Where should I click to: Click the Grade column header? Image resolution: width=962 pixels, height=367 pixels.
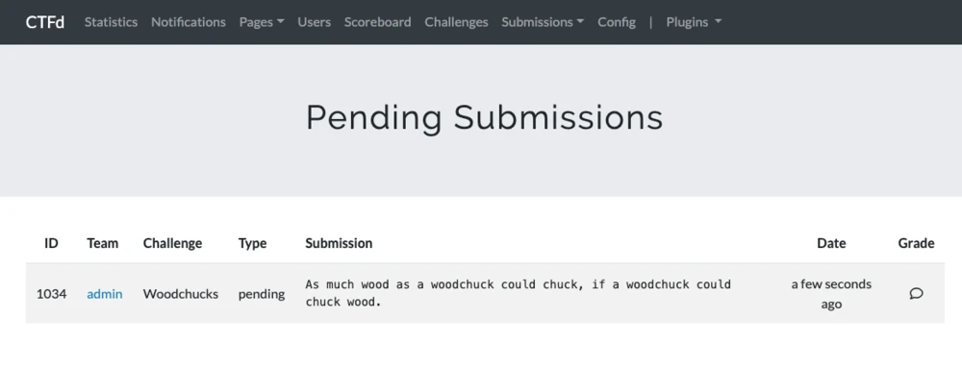[x=916, y=243]
